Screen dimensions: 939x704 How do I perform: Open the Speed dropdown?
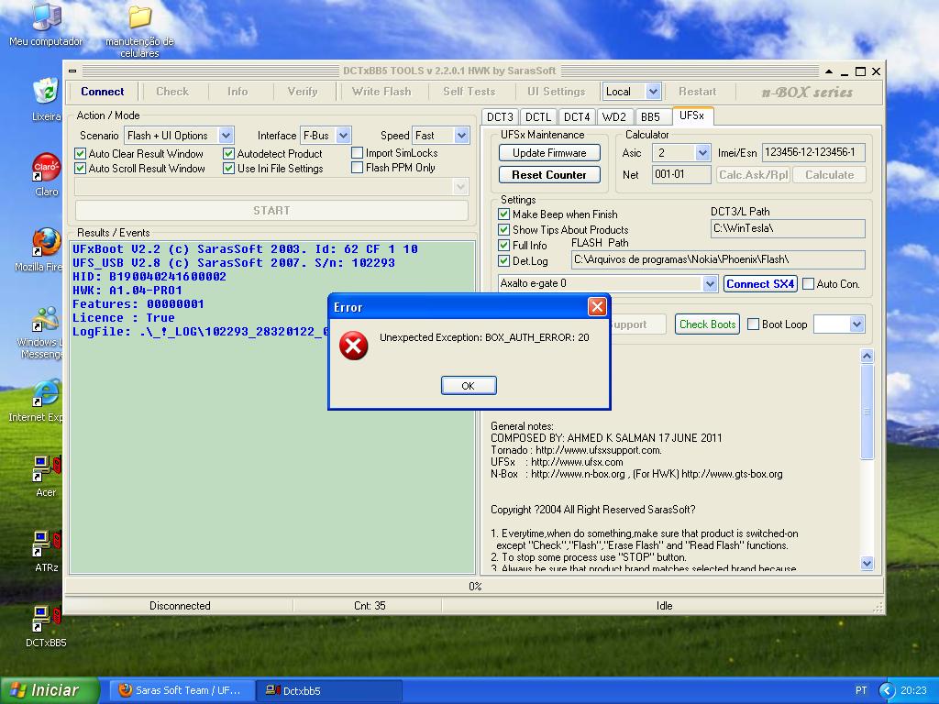tap(461, 136)
